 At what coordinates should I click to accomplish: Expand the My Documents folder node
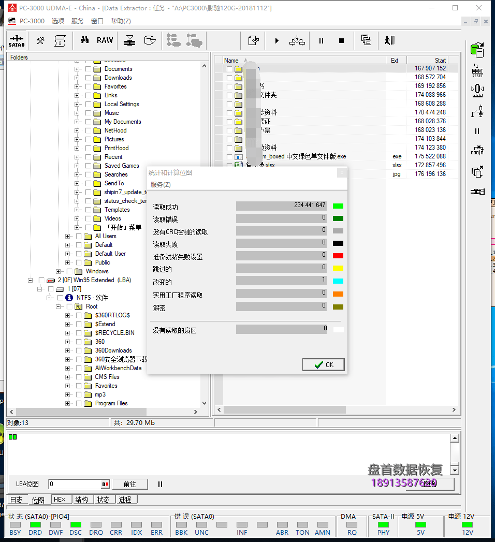[x=77, y=122]
